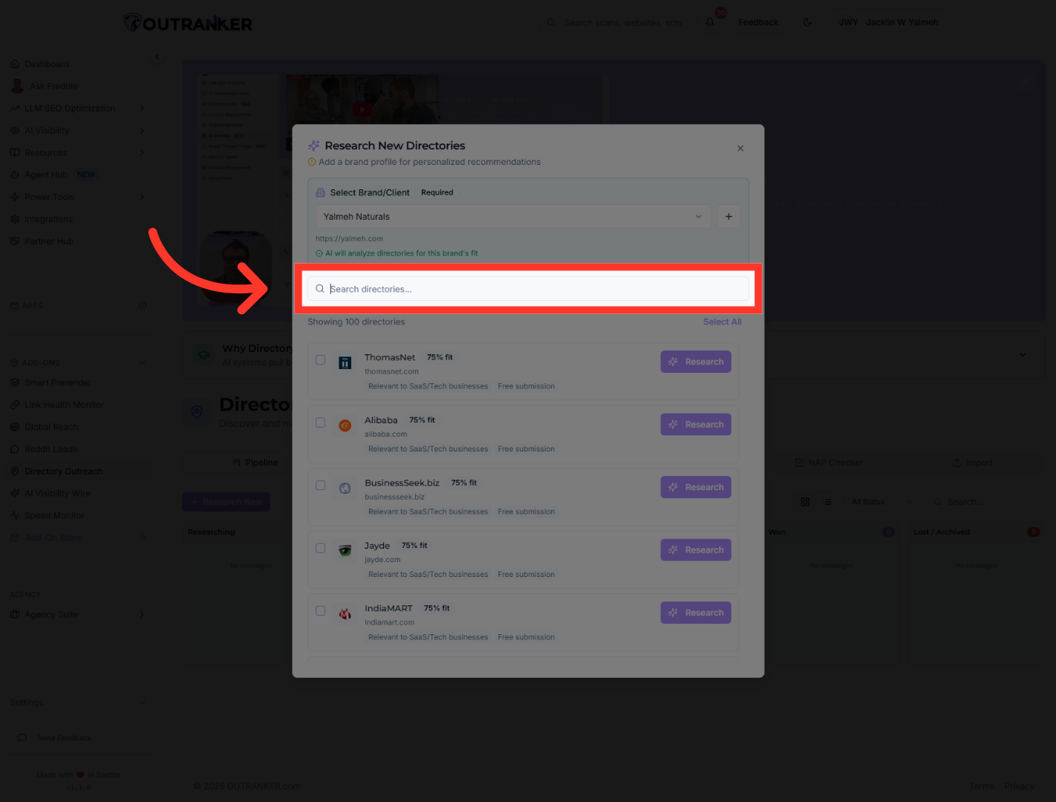
Task: Add a new brand with the plus button
Action: (x=729, y=216)
